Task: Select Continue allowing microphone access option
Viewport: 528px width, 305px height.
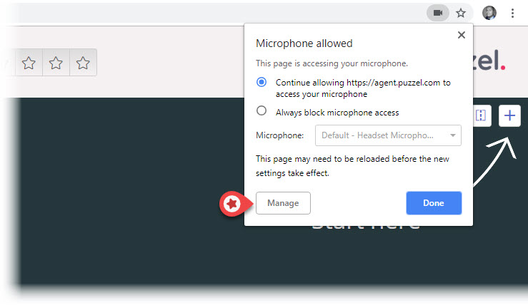Action: point(261,83)
